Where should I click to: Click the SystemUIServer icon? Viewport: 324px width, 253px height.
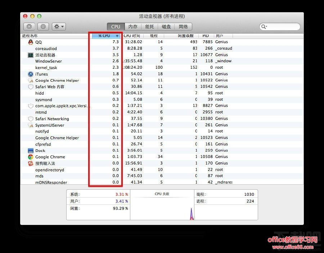point(31,125)
